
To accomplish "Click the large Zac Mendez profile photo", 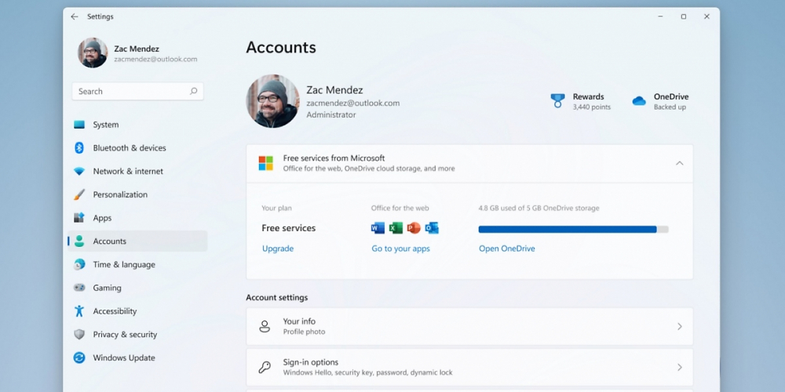I will [272, 101].
